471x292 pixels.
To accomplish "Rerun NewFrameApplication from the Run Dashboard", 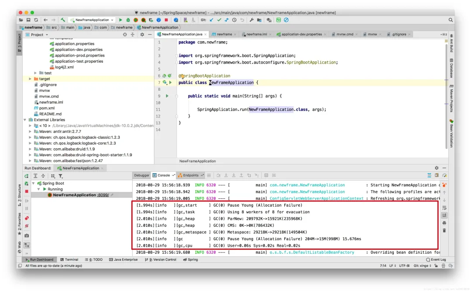I will point(26,175).
